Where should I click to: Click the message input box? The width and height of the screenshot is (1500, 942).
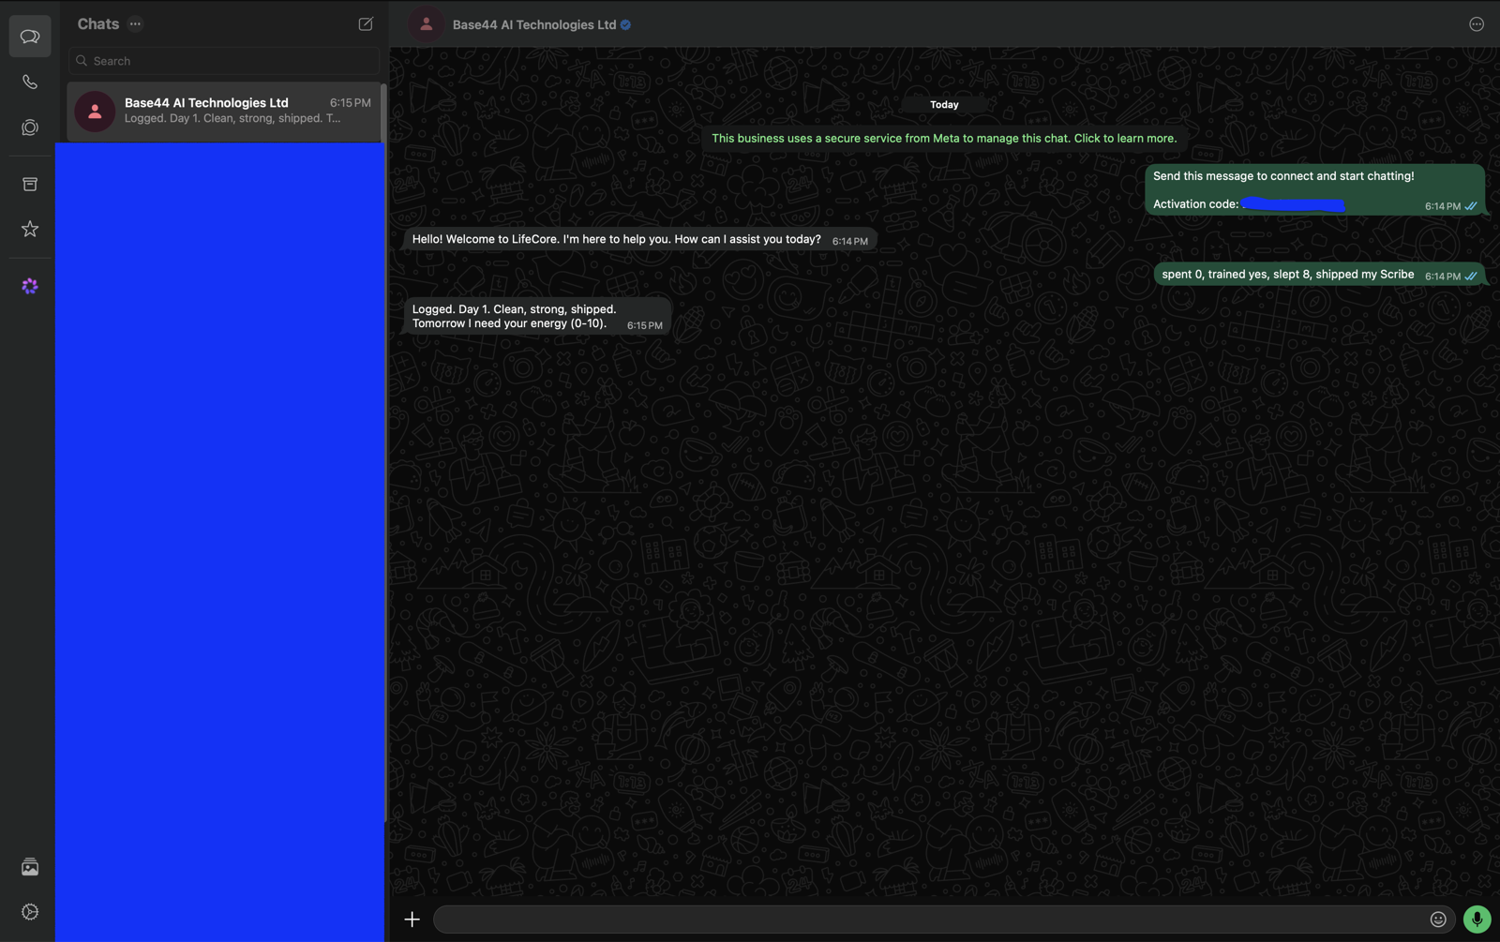[928, 920]
